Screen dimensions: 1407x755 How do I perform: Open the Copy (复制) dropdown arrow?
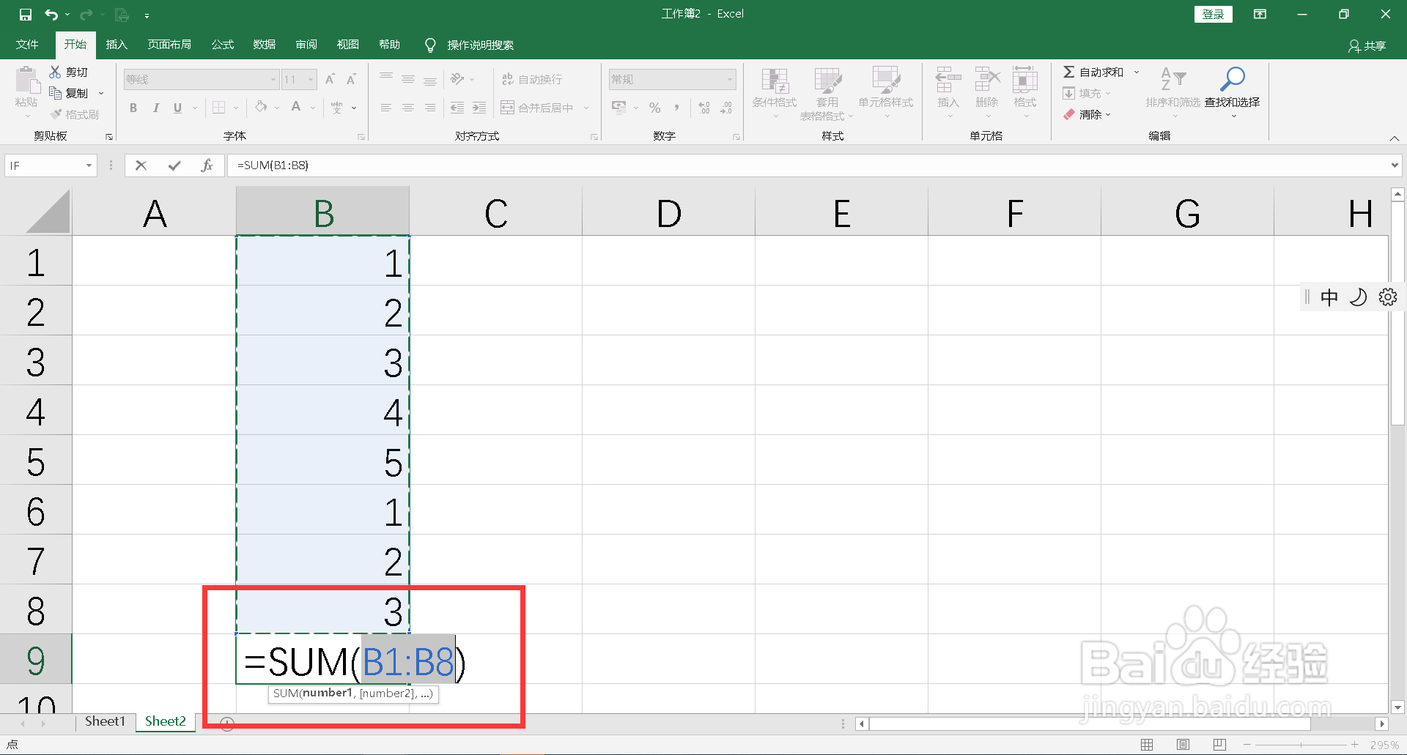[101, 93]
